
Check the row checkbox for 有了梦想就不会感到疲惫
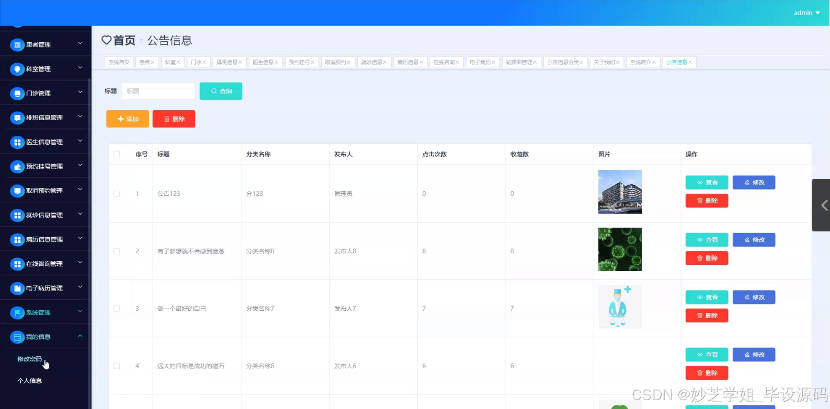pos(117,251)
